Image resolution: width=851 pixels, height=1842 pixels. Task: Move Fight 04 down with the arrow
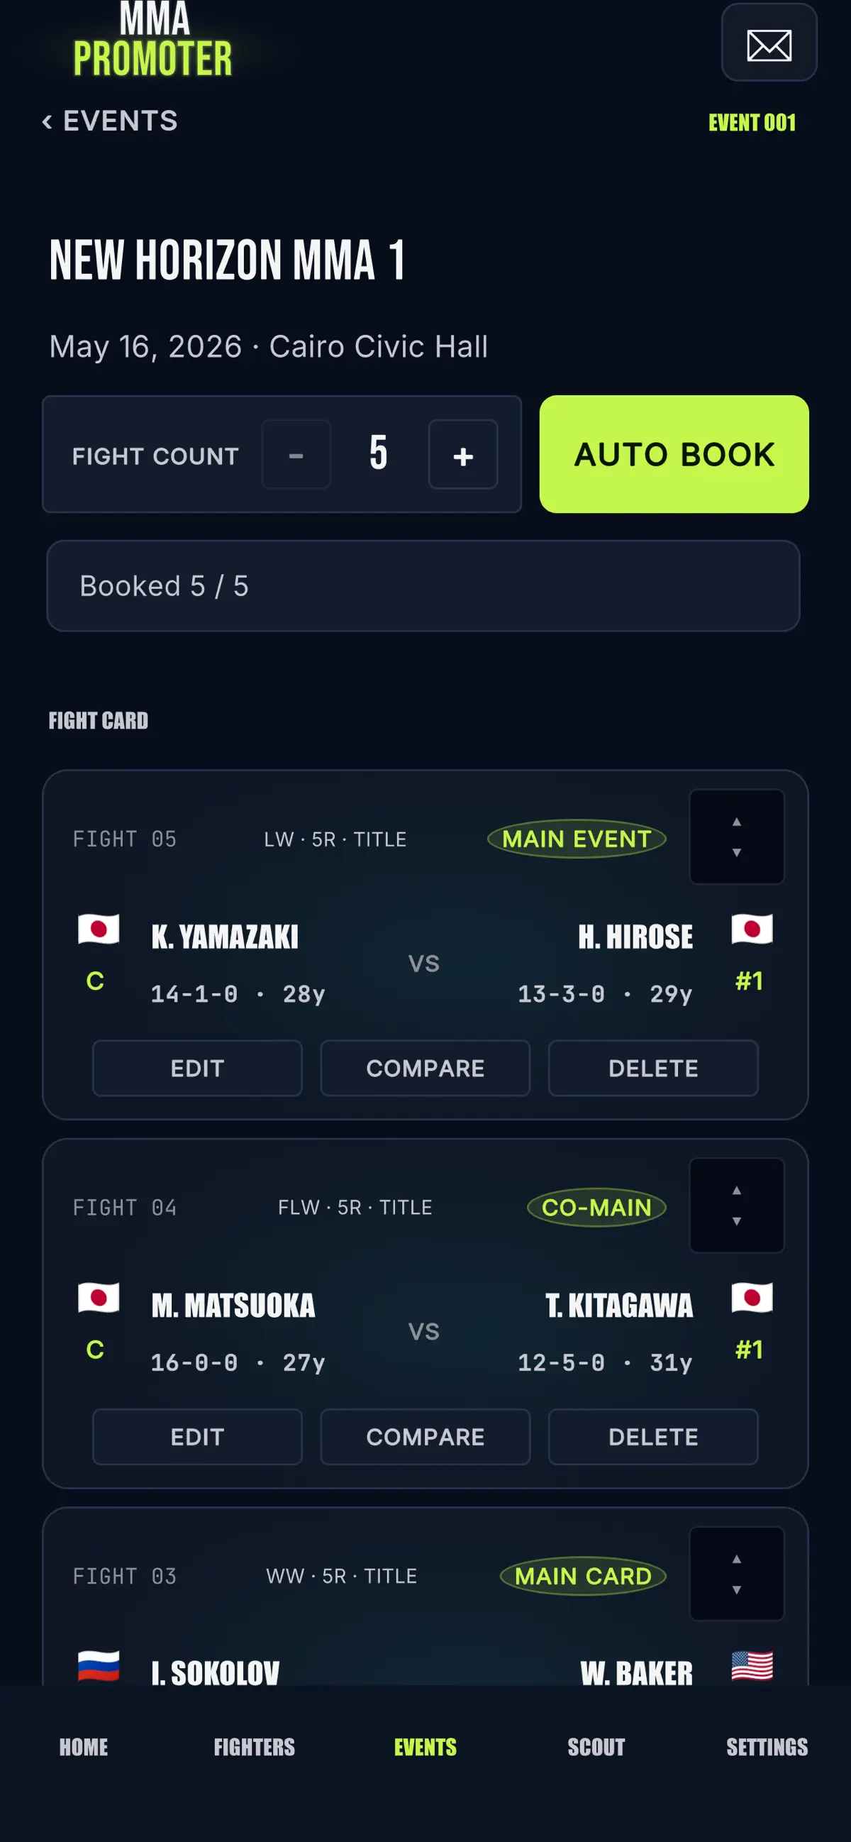pyautogui.click(x=737, y=1221)
